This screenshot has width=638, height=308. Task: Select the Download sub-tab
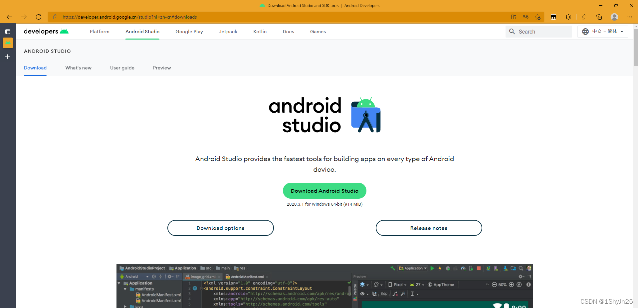coord(35,68)
